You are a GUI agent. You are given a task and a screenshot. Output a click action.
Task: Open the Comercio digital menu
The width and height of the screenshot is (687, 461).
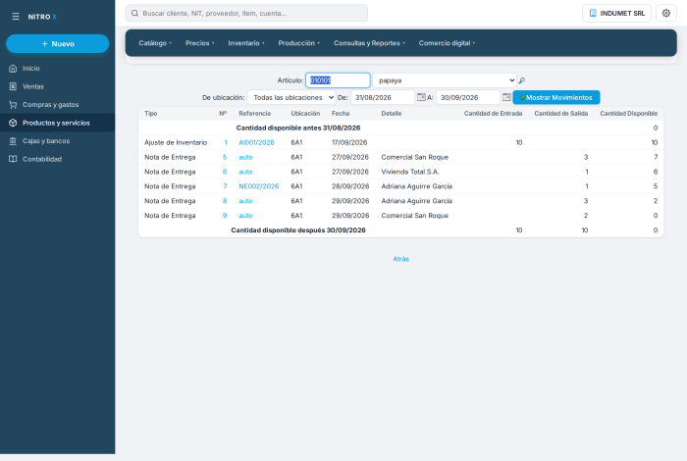pyautogui.click(x=447, y=43)
